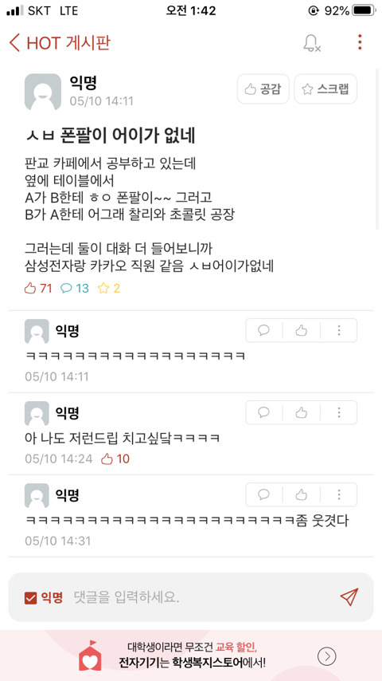Toggle the muted notification bell icon

pyautogui.click(x=311, y=43)
